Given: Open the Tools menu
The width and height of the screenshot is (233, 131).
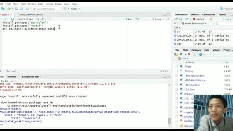Looking at the screenshot, I should 67,4.
